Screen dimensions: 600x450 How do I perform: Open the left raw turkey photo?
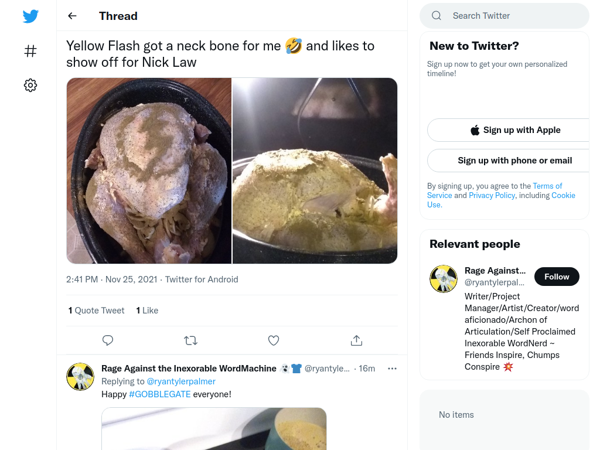click(149, 171)
